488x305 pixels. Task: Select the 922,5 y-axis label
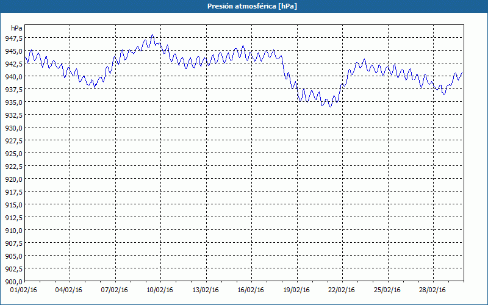13,167
